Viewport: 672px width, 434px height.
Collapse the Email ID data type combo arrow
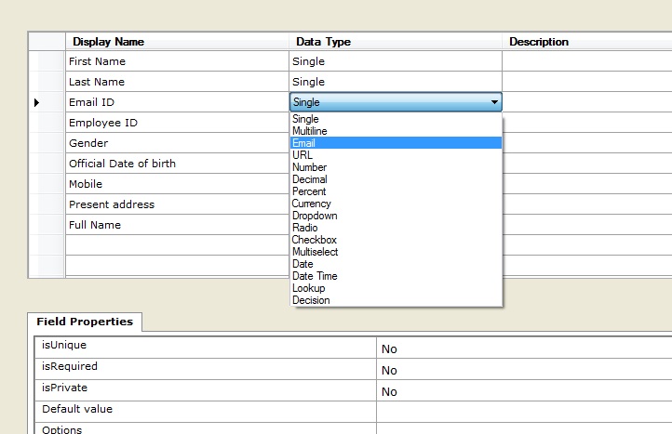pyautogui.click(x=494, y=102)
